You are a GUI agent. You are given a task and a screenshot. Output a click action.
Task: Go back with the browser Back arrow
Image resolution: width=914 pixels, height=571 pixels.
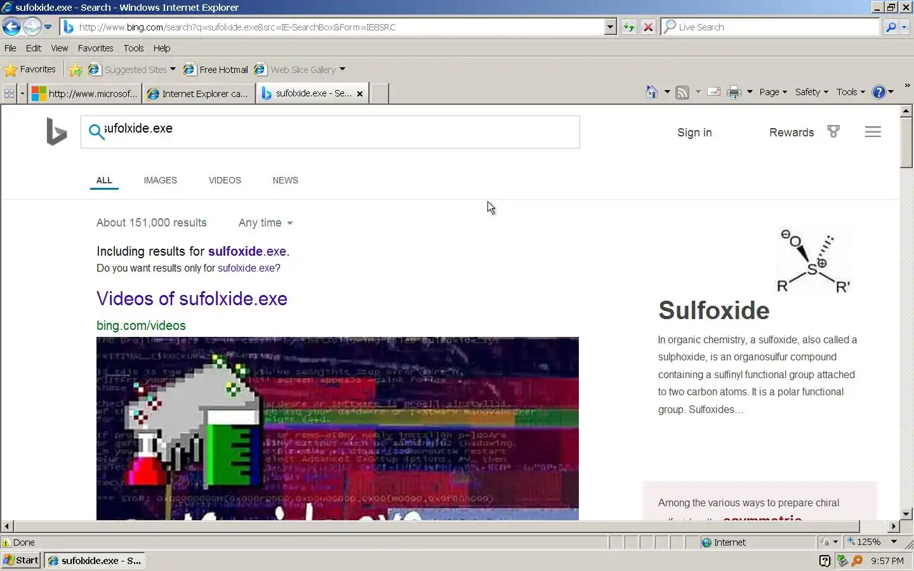point(11,27)
